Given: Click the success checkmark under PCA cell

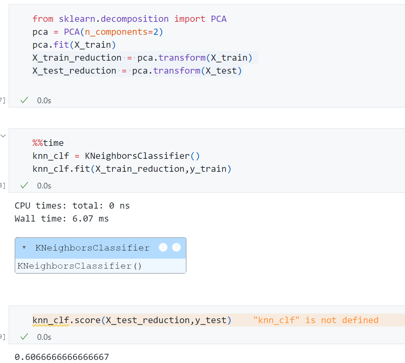Looking at the screenshot, I should 24,100.
